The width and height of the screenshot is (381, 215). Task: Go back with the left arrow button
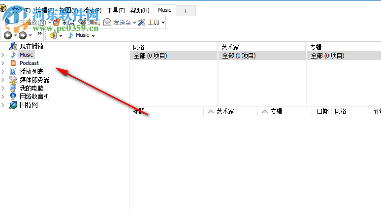coord(8,35)
